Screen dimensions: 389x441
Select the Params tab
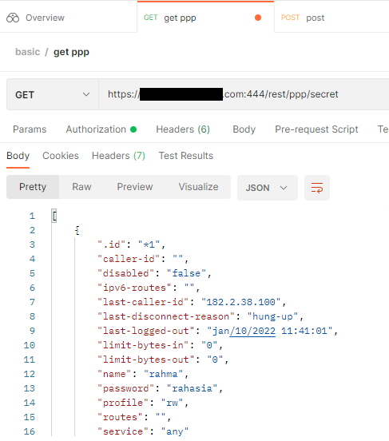[x=30, y=129]
